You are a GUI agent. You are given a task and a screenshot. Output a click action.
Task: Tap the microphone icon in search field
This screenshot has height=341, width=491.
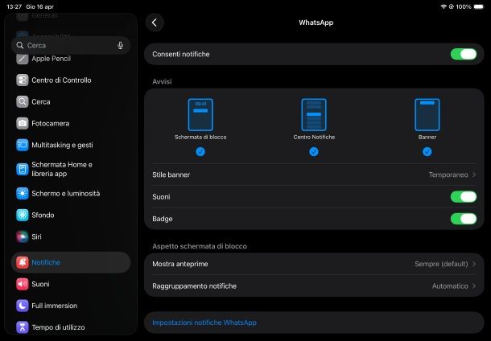[x=121, y=46]
